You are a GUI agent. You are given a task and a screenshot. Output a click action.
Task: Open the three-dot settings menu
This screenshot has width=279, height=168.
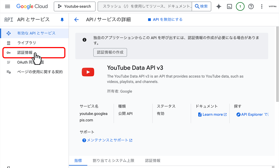pyautogui.click(x=262, y=6)
